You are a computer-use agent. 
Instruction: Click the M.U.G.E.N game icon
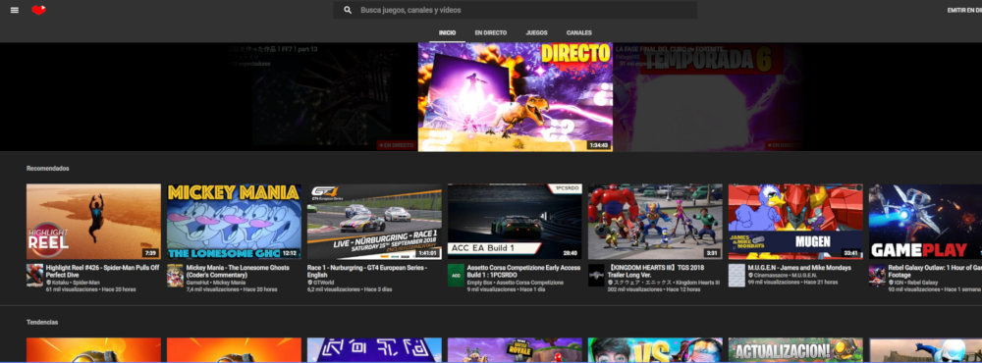[x=736, y=276]
